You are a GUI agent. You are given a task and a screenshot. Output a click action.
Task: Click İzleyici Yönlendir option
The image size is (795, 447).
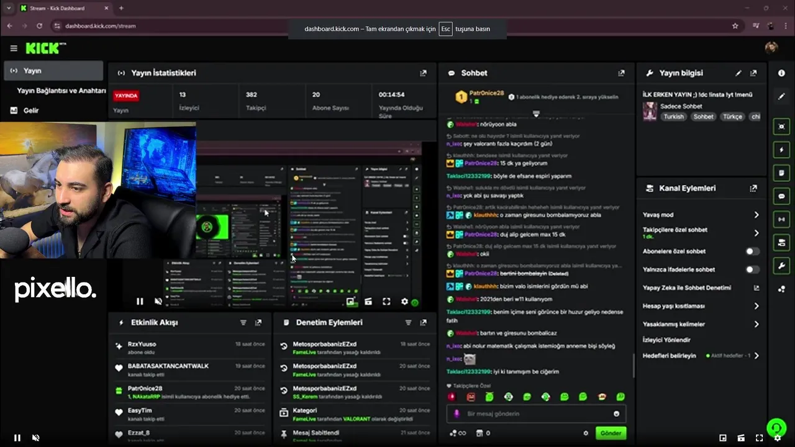coord(667,340)
